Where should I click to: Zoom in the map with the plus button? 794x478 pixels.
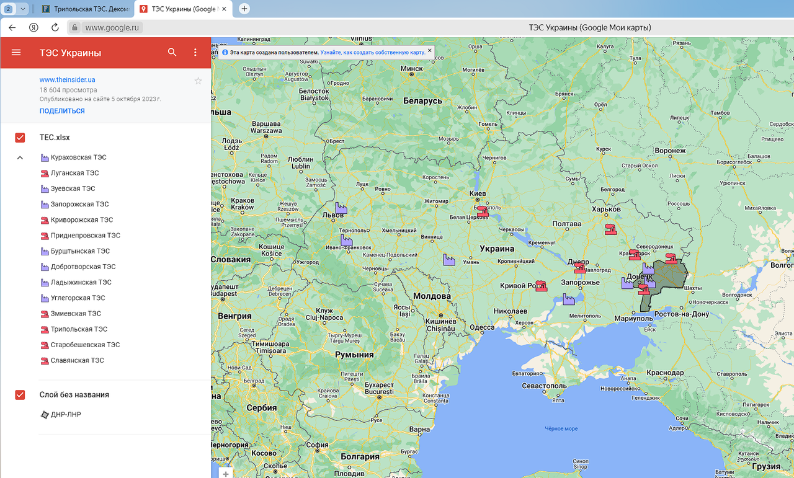pos(226,474)
